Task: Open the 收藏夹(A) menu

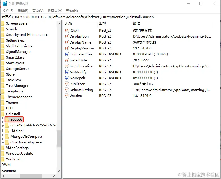Action: [x=55, y=11]
